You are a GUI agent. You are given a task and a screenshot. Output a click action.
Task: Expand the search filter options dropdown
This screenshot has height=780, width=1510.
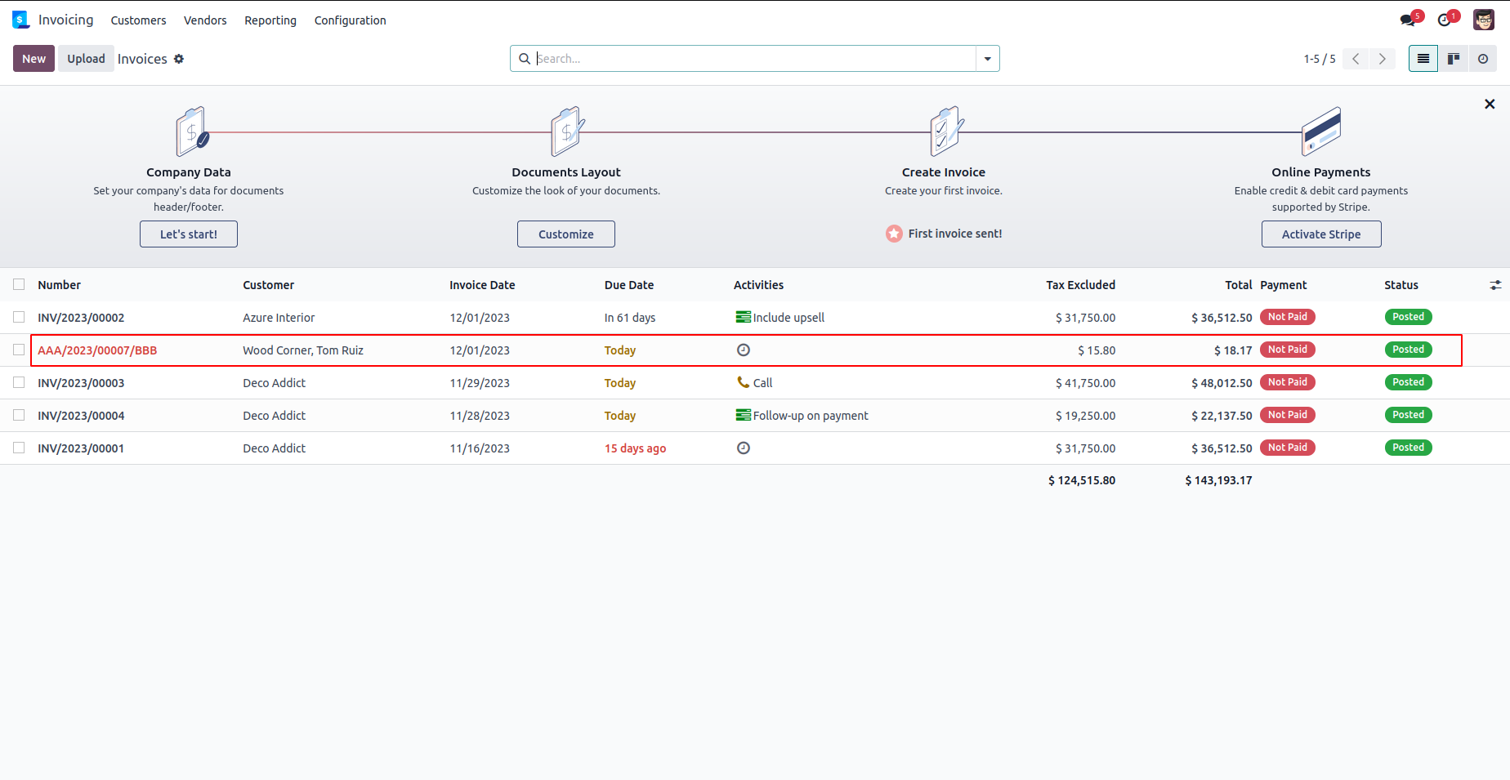click(x=987, y=59)
